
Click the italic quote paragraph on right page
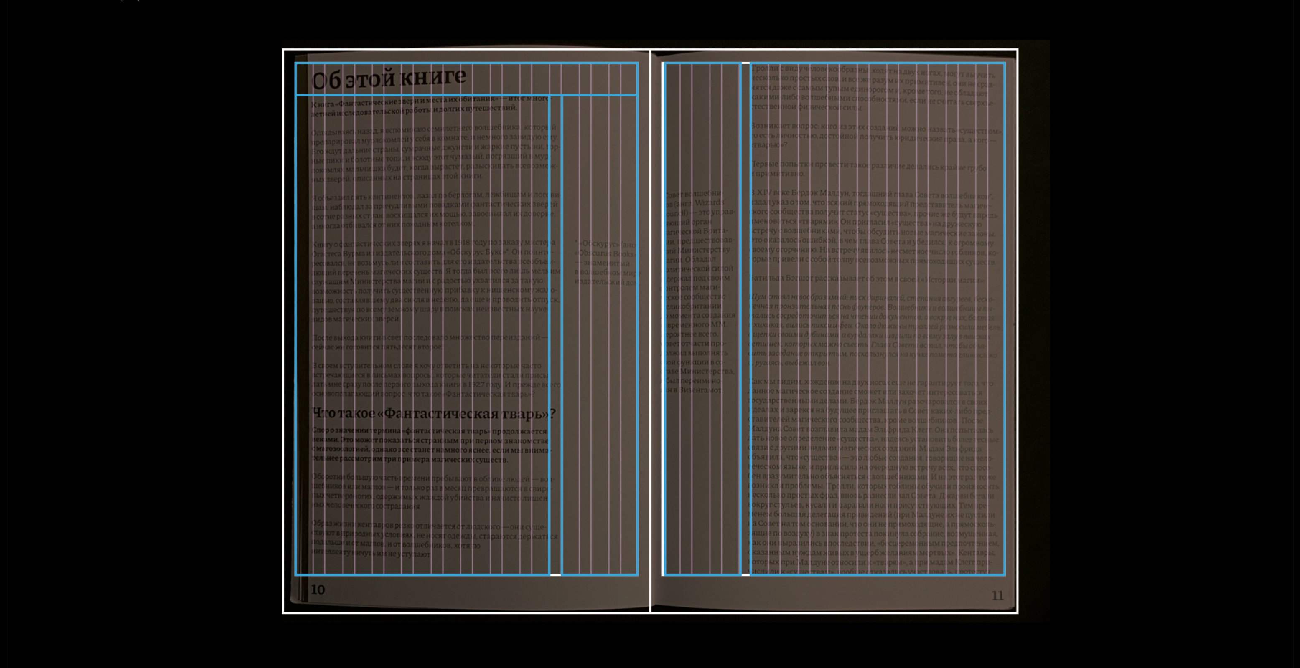[x=872, y=330]
